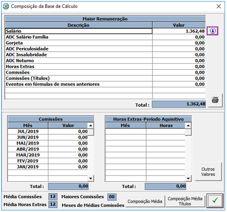Image resolution: width=227 pixels, height=212 pixels.
Task: Click Horas Extras table scroll up arrow
Action: click(188, 126)
